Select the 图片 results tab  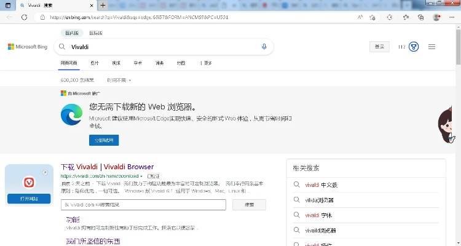click(95, 63)
